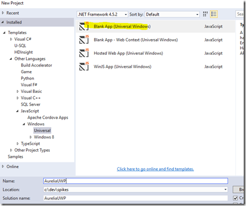The height and width of the screenshot is (206, 246).
Task: Select the Game category
Action: (26, 72)
